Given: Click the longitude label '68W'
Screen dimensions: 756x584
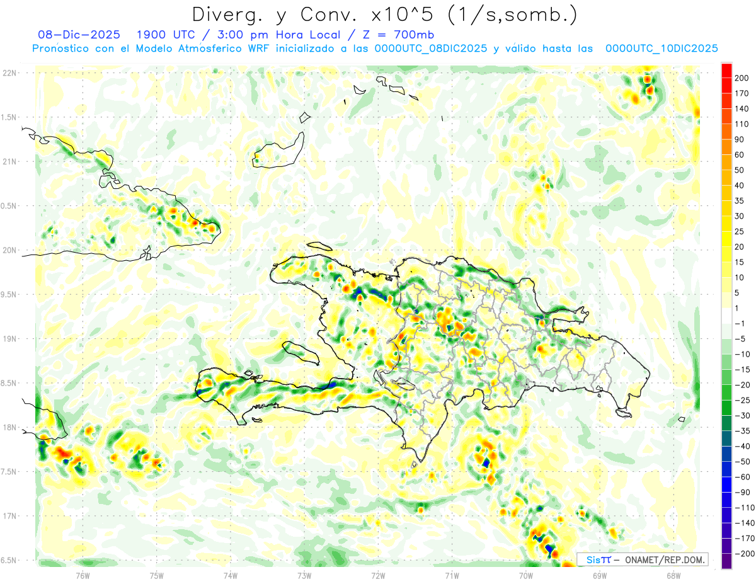Looking at the screenshot, I should (x=673, y=575).
